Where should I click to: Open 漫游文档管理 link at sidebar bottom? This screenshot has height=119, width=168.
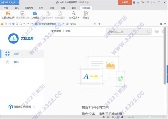point(22,107)
